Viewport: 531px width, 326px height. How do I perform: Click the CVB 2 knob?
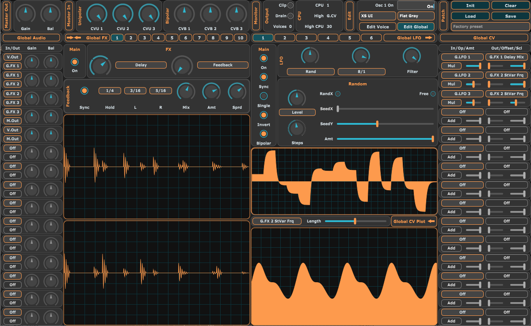pos(210,14)
